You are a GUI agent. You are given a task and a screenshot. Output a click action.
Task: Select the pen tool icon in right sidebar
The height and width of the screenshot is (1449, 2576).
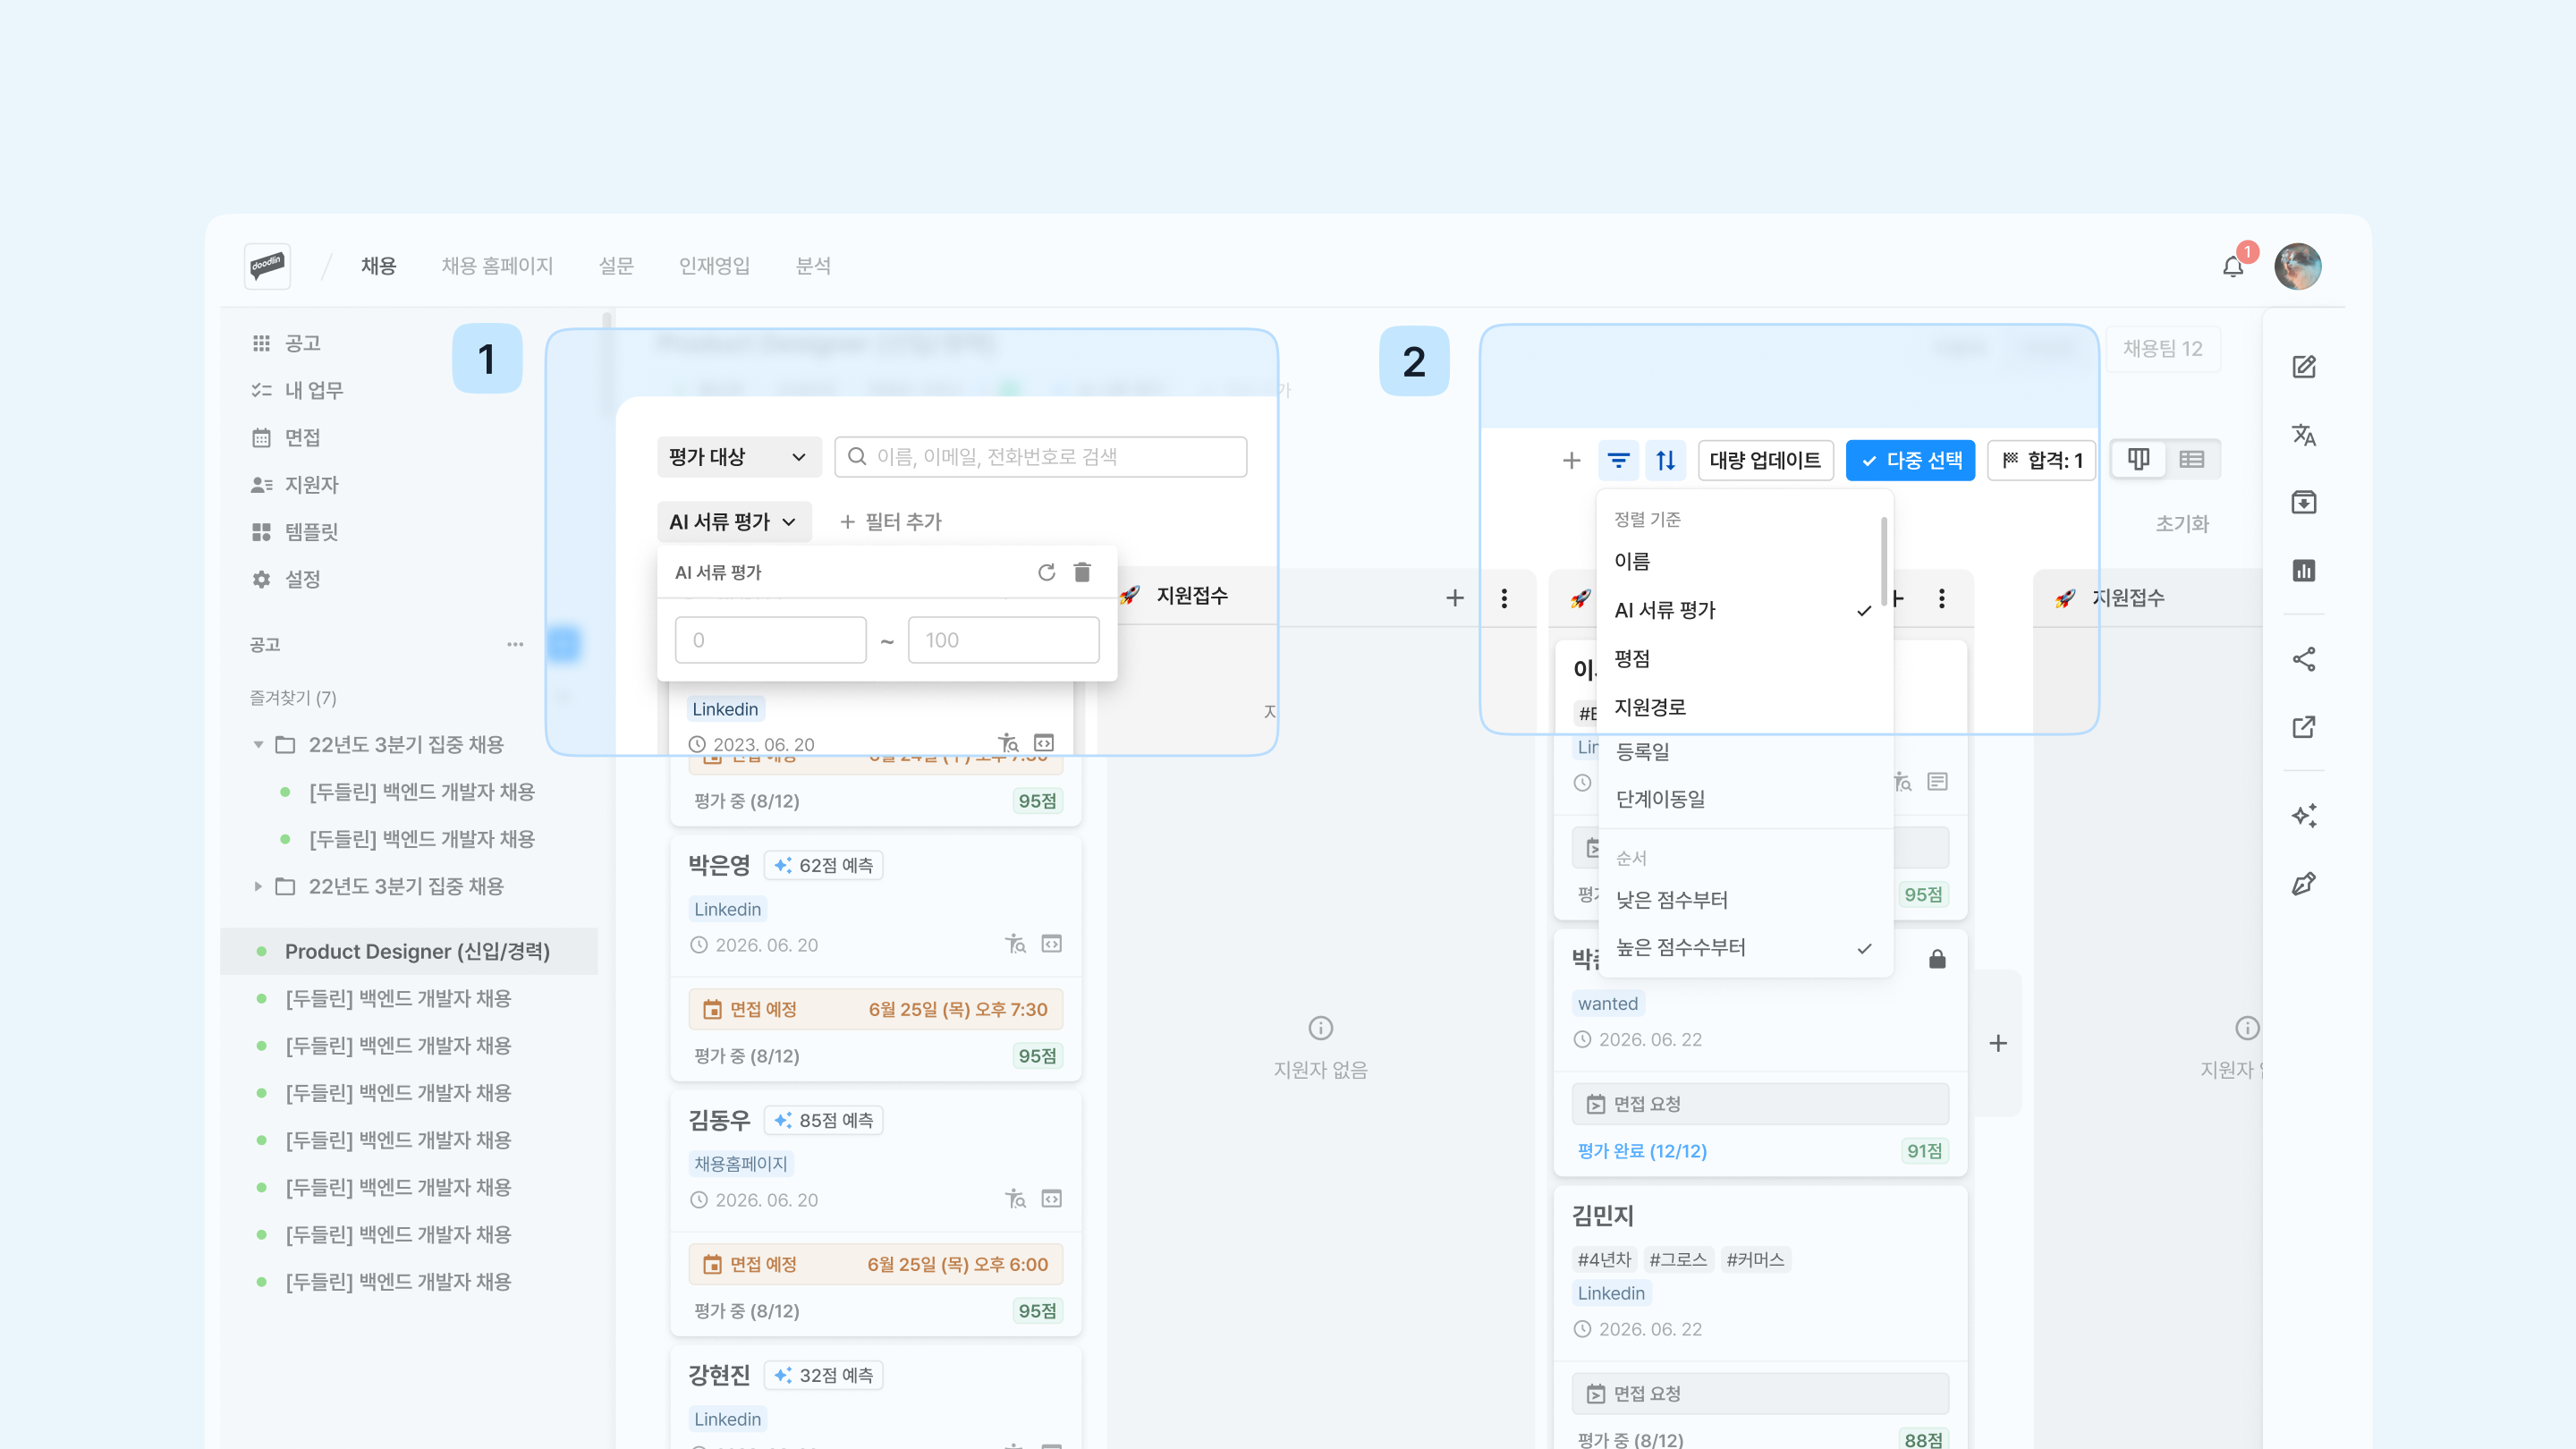2304,884
